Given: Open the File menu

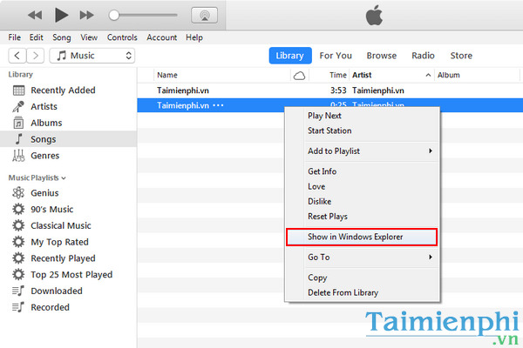Looking at the screenshot, I should coord(14,37).
